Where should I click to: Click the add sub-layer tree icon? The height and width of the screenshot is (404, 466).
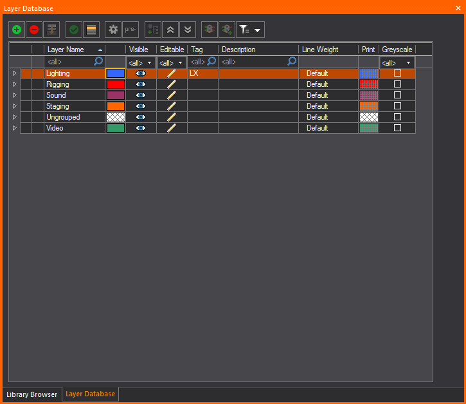pos(153,30)
